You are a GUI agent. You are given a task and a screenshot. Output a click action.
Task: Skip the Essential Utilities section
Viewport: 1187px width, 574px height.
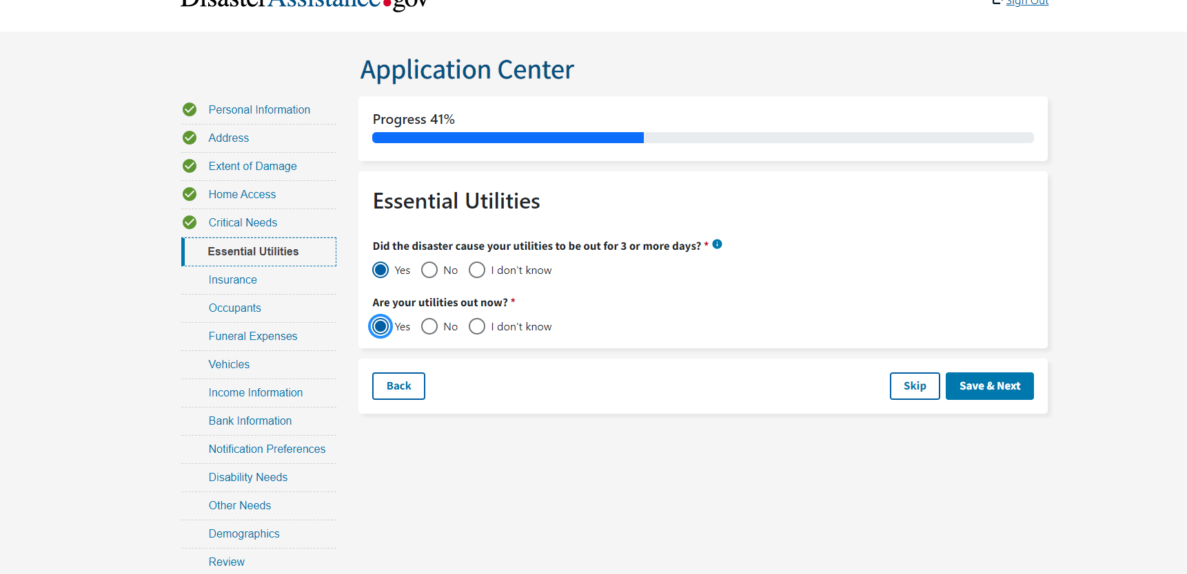tap(914, 386)
